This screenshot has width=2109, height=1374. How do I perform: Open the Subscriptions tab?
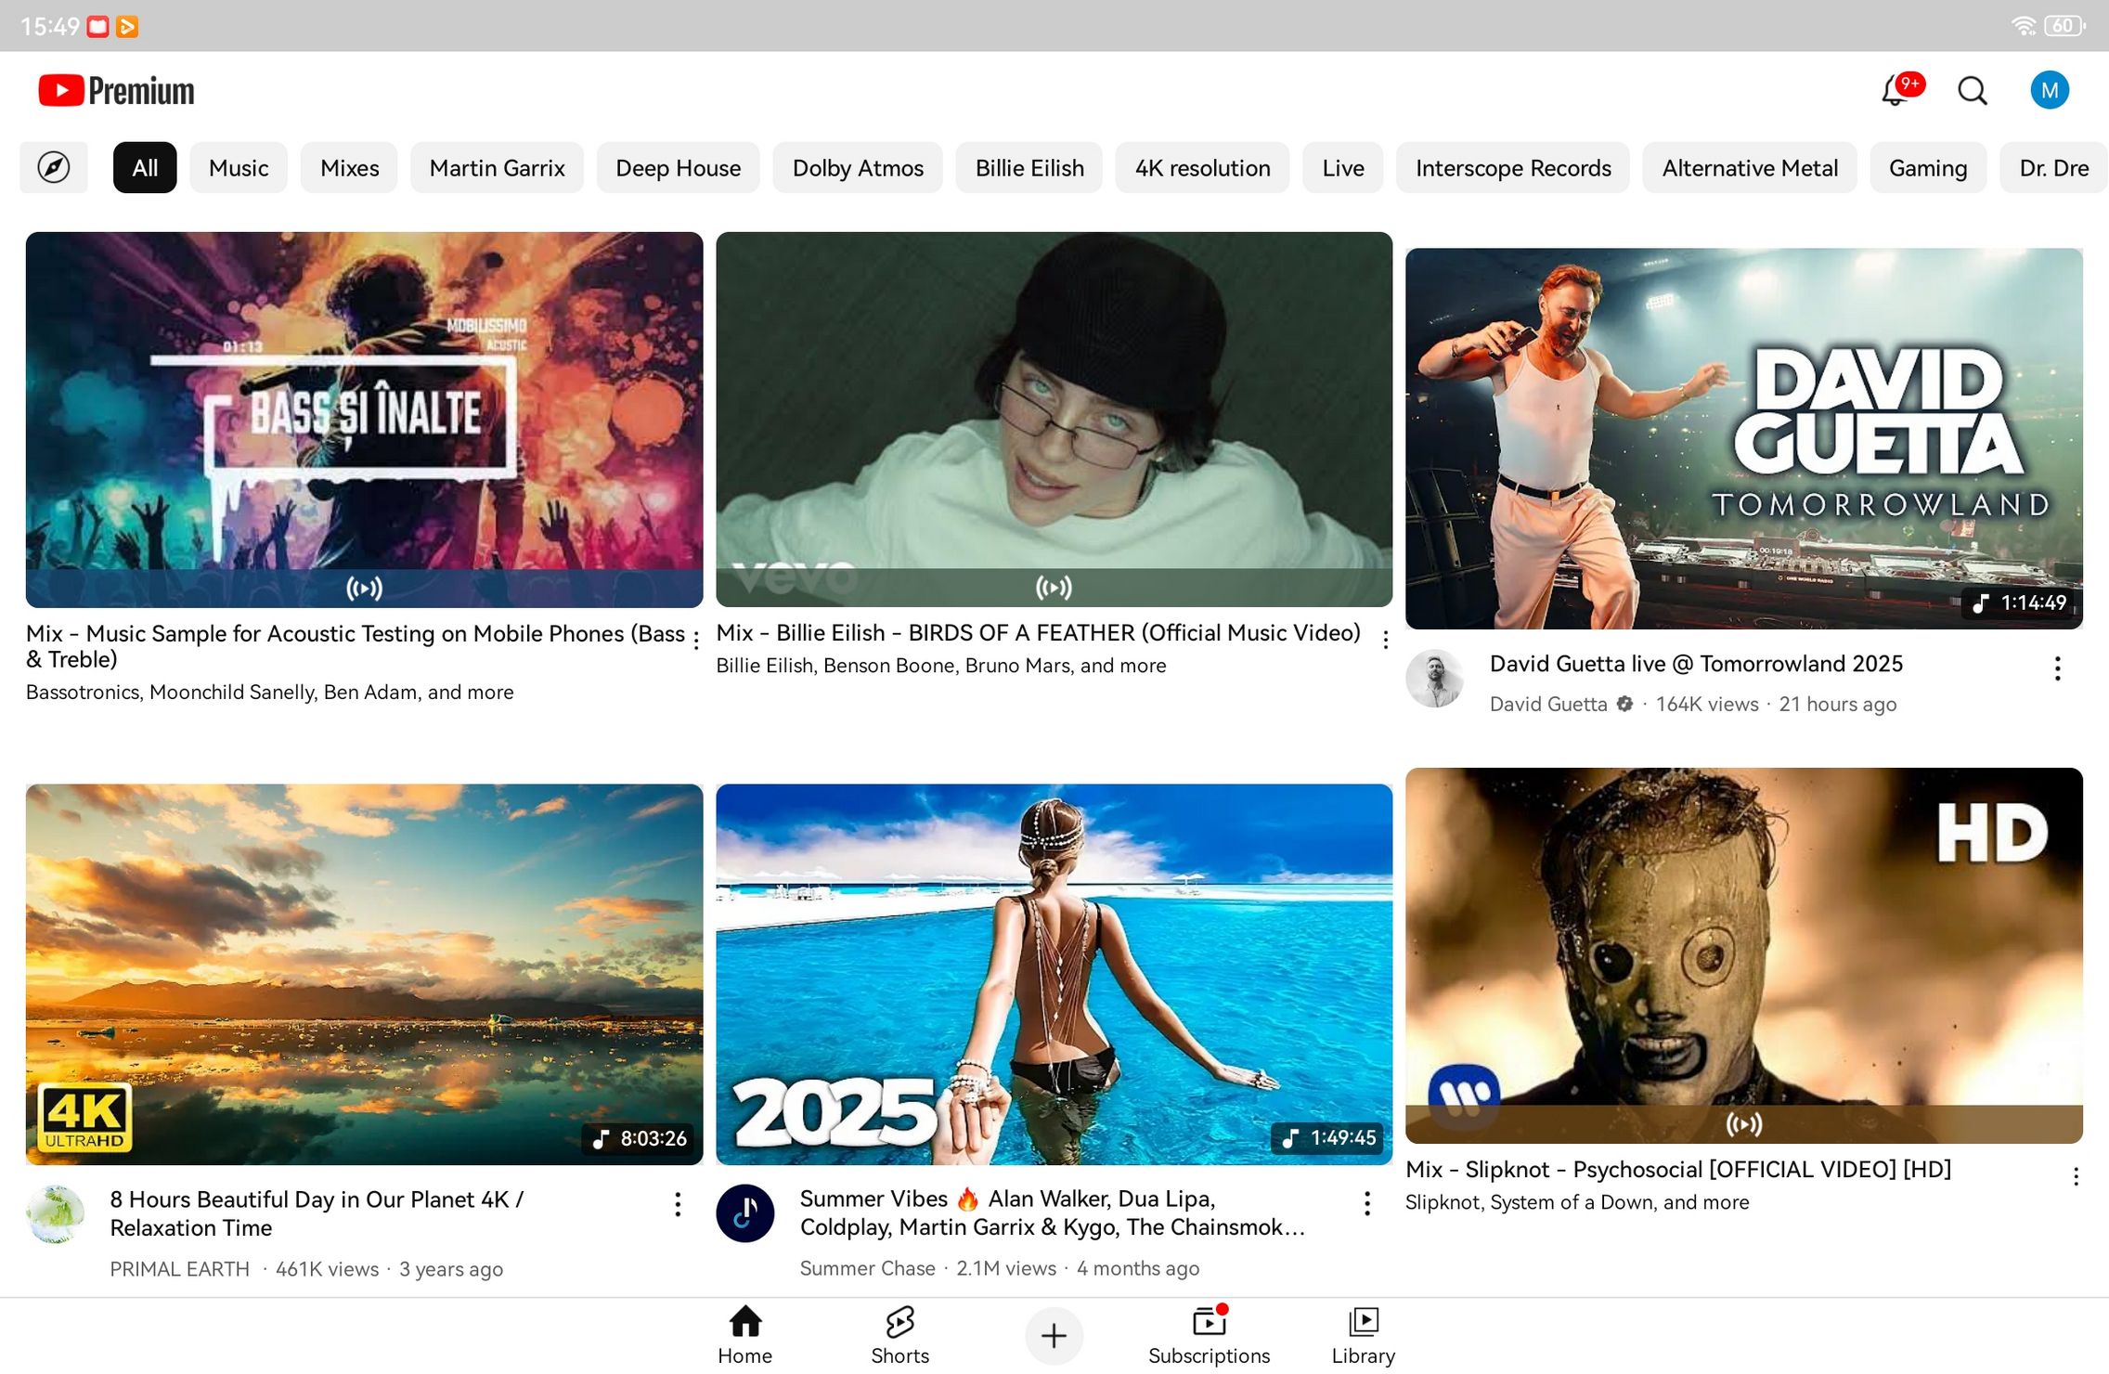coord(1209,1335)
